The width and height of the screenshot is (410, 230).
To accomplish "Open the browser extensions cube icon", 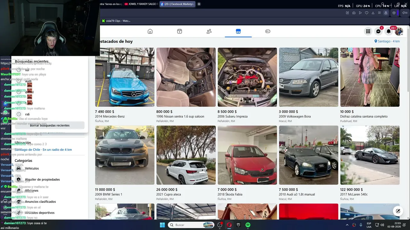I will [394, 13].
